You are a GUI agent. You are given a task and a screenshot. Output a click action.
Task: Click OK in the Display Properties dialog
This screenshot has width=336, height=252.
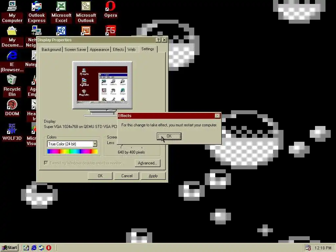click(100, 176)
